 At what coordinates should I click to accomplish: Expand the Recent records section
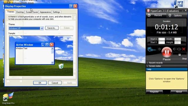click(167, 63)
